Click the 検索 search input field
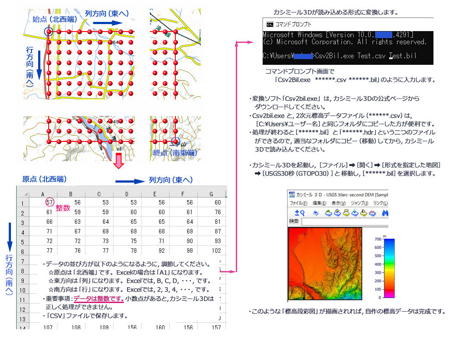This screenshot has height=342, width=458. point(344,222)
